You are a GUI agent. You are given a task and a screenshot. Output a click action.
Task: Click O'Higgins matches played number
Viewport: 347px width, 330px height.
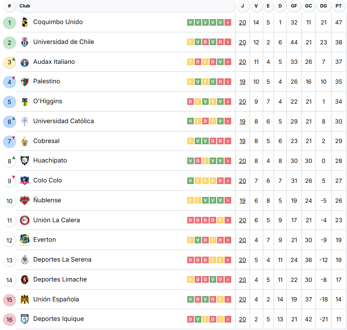click(242, 102)
